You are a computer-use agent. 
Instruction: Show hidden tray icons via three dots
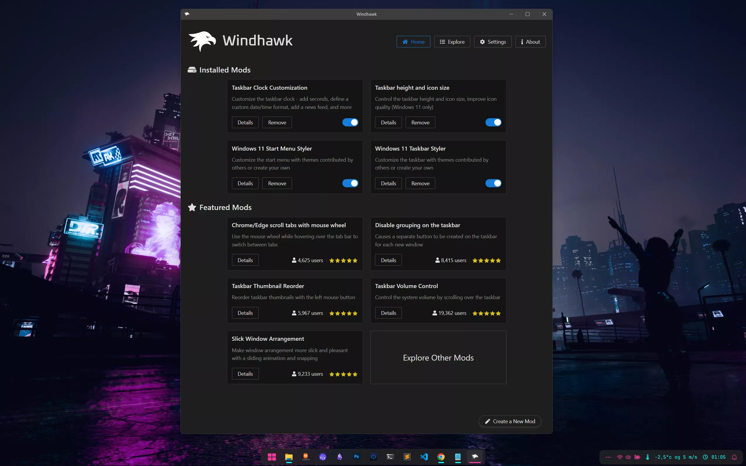[608, 457]
